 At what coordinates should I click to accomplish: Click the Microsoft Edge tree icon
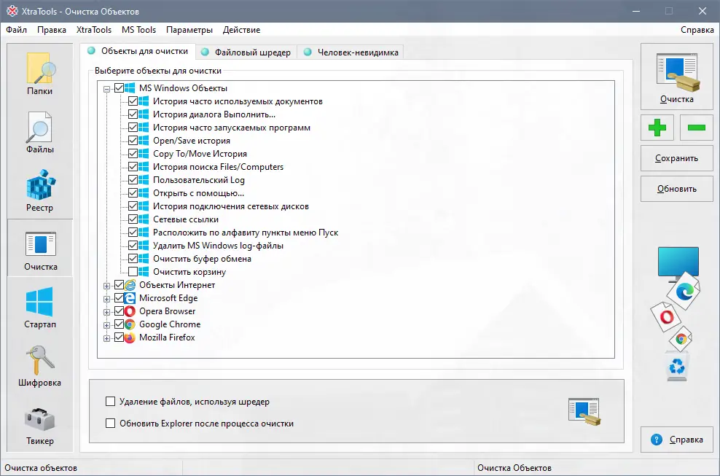[130, 297]
